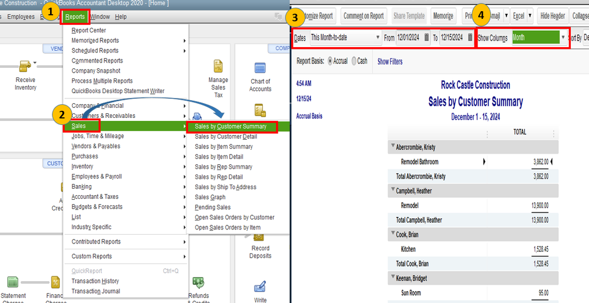589x303 pixels.
Task: Click the Excel button
Action: pos(519,16)
